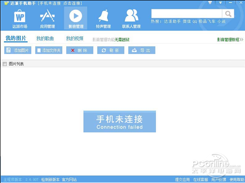Viewport: 245px width, 183px height.
Task: Open 铃声管理 ringtone management
Action: (103, 19)
